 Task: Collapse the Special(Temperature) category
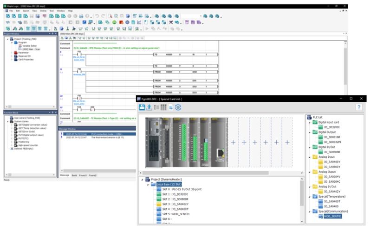(x=310, y=197)
